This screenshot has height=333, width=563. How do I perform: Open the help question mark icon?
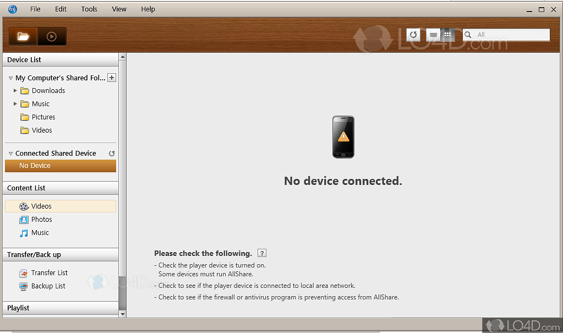click(262, 253)
